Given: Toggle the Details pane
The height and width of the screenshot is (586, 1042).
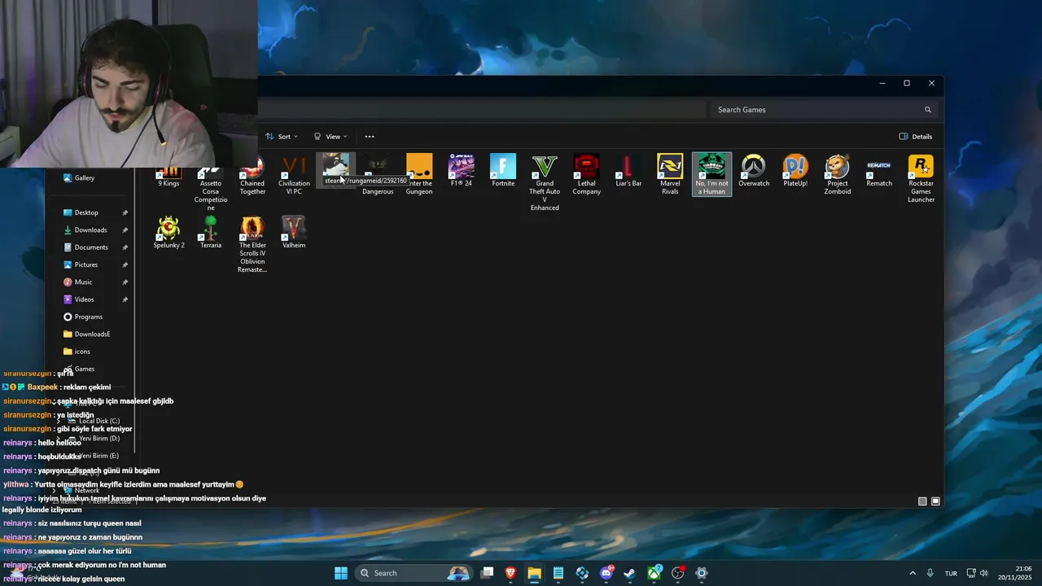Looking at the screenshot, I should 916,137.
